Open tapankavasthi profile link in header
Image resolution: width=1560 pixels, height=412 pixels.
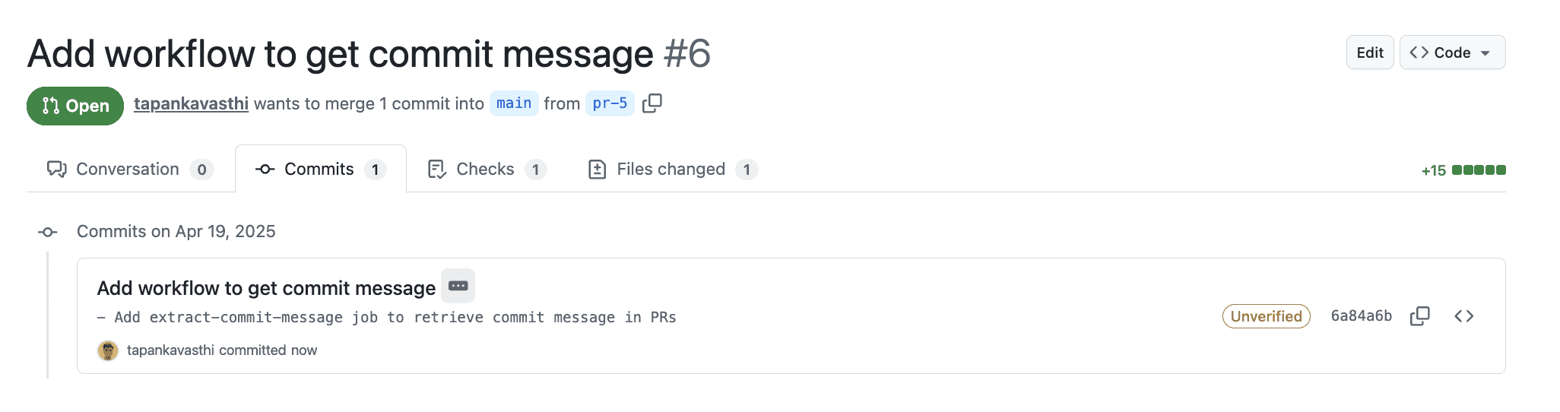tap(191, 103)
